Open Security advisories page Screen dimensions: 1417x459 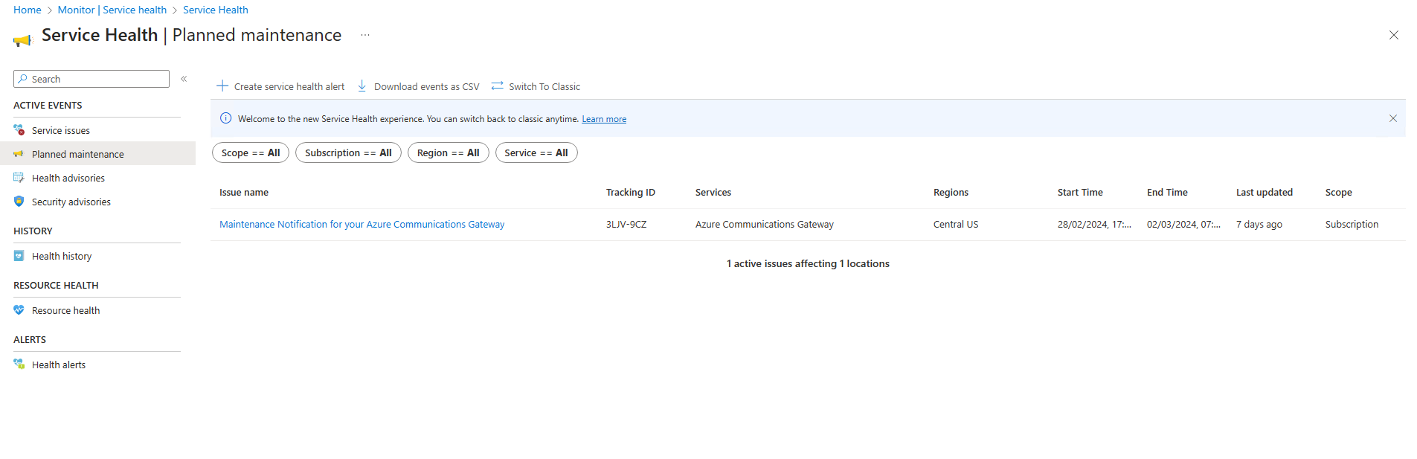click(71, 202)
